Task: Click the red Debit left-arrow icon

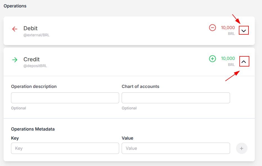Action: tap(15, 29)
